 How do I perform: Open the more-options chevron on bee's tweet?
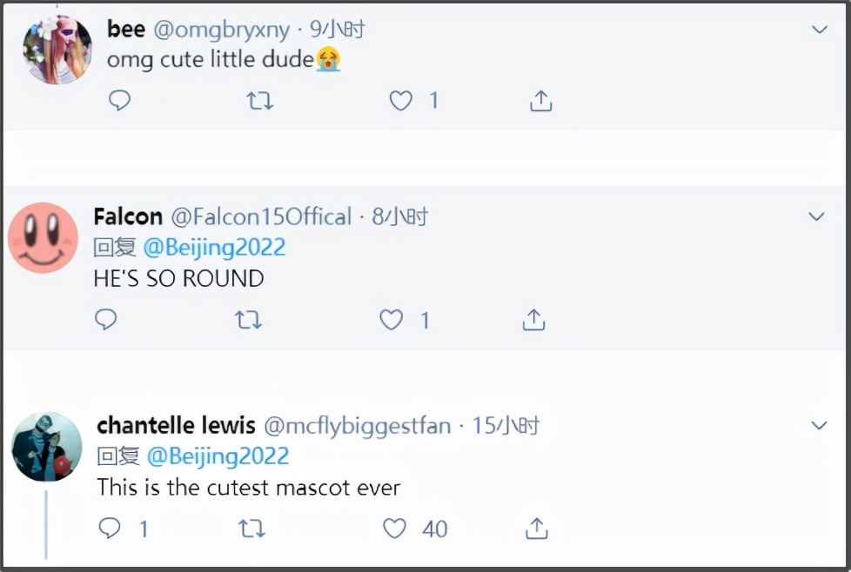(x=820, y=30)
